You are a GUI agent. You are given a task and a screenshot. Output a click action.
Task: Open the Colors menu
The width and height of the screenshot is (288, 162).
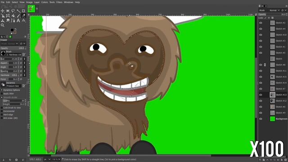45,2
